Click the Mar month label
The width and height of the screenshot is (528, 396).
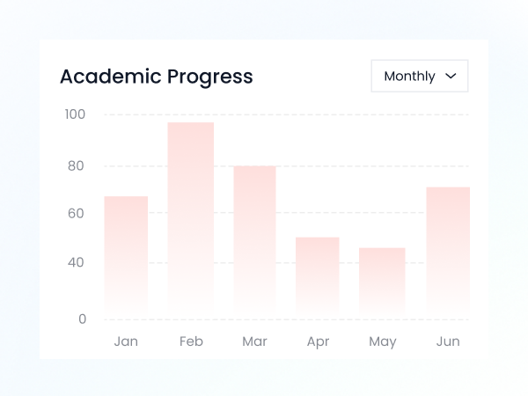point(254,341)
